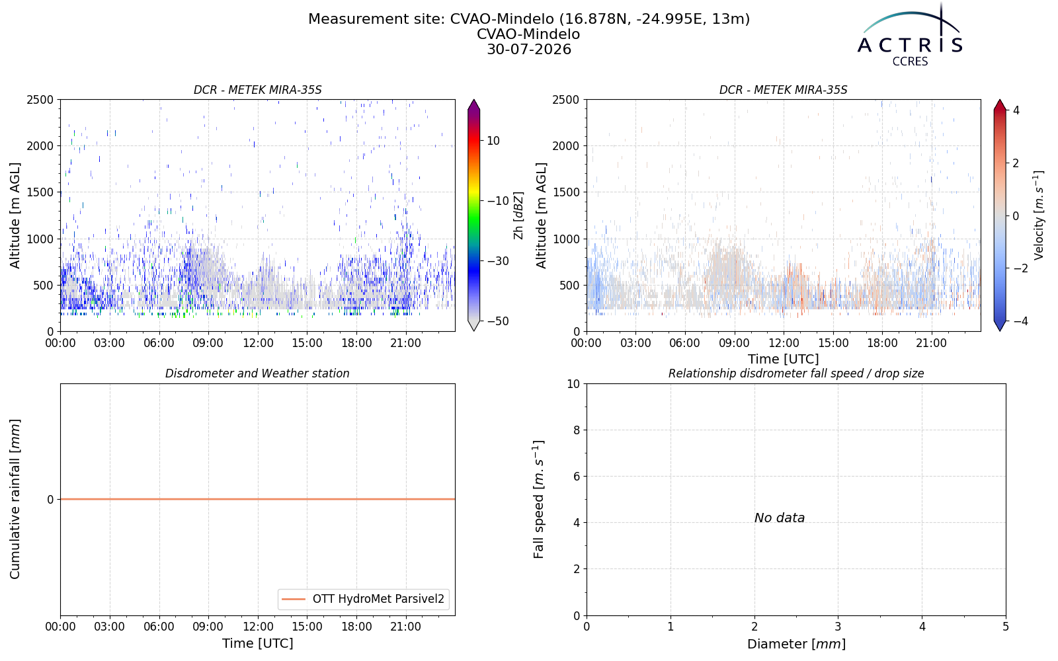The height and width of the screenshot is (661, 1058).
Task: Click the 'Diameter [mm]' axis label
Action: (796, 644)
